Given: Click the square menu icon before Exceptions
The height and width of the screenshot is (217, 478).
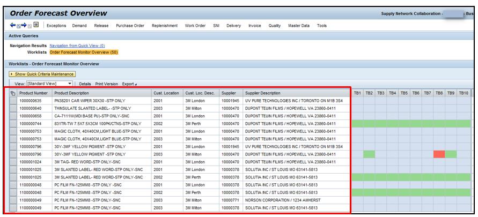Looking at the screenshot, I should (36, 25).
